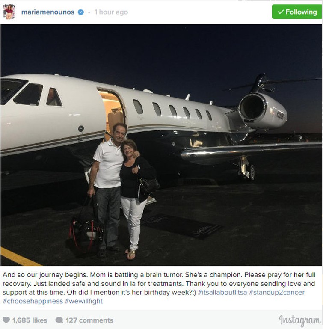323x329 pixels.
Task: Click the black duffel bag in the photo
Action: (x=86, y=230)
